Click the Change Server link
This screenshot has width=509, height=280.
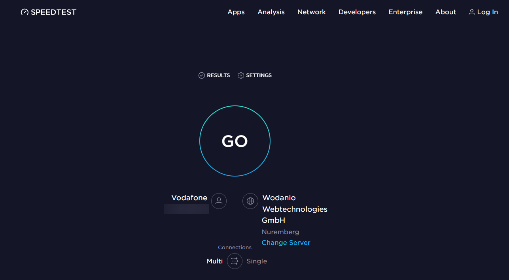pyautogui.click(x=286, y=242)
